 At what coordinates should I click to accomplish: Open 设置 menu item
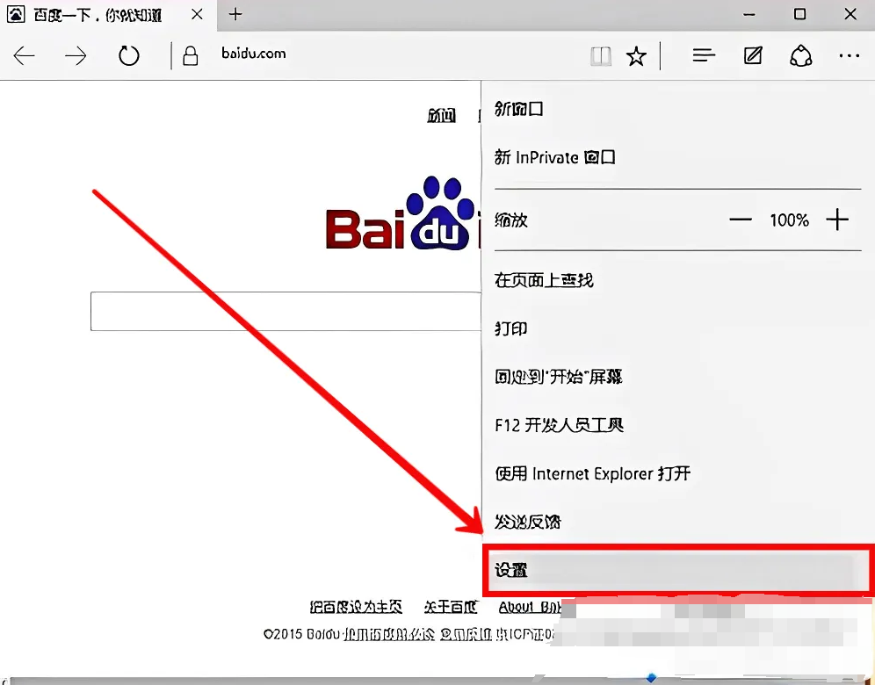pyautogui.click(x=677, y=570)
